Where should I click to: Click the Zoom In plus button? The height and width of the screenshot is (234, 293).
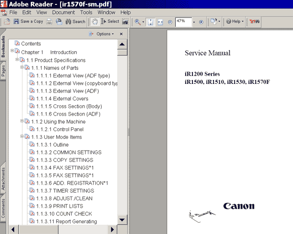tap(201, 22)
